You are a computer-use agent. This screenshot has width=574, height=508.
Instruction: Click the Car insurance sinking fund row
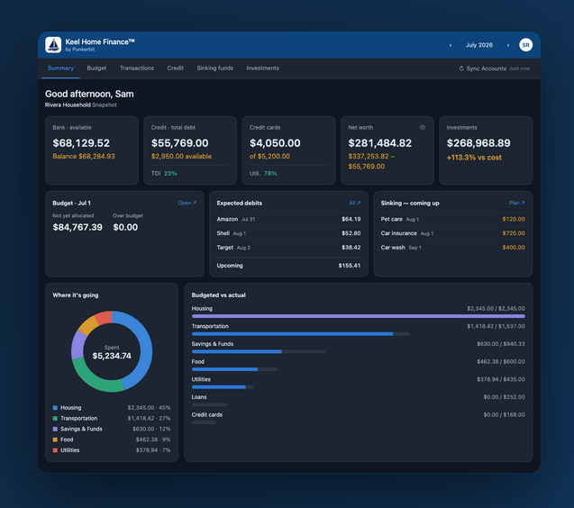[453, 233]
